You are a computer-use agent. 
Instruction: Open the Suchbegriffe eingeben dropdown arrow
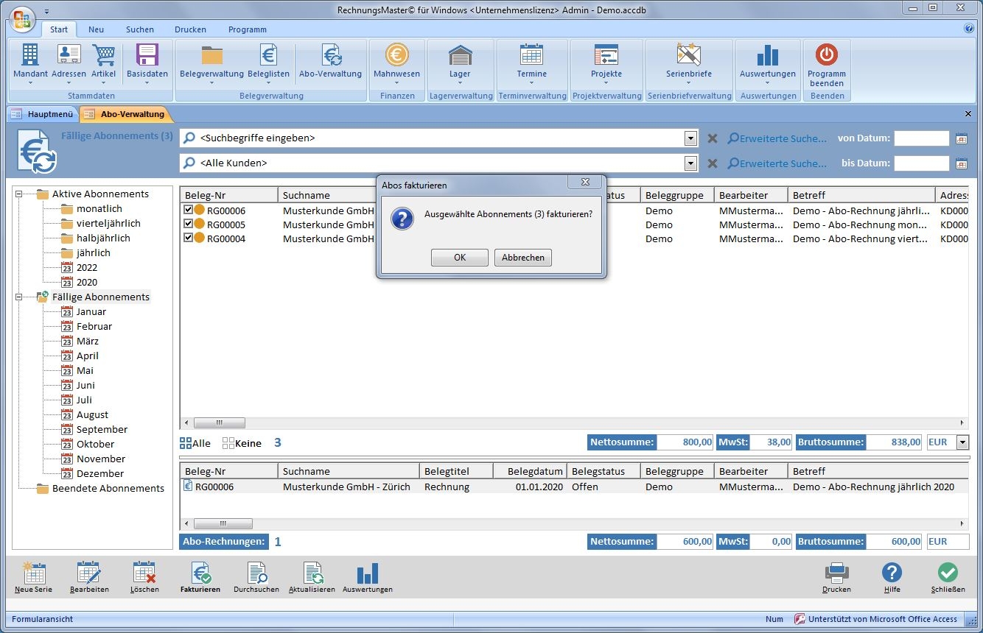(690, 138)
